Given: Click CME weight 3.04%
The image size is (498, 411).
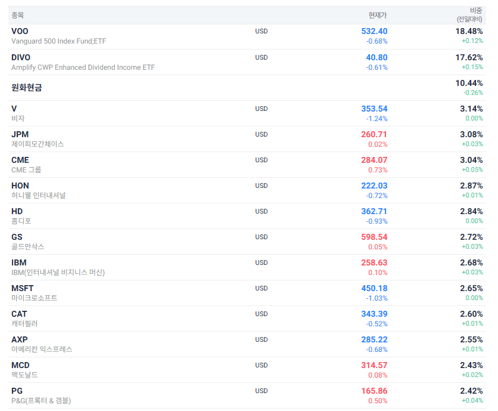Looking at the screenshot, I should tap(471, 160).
